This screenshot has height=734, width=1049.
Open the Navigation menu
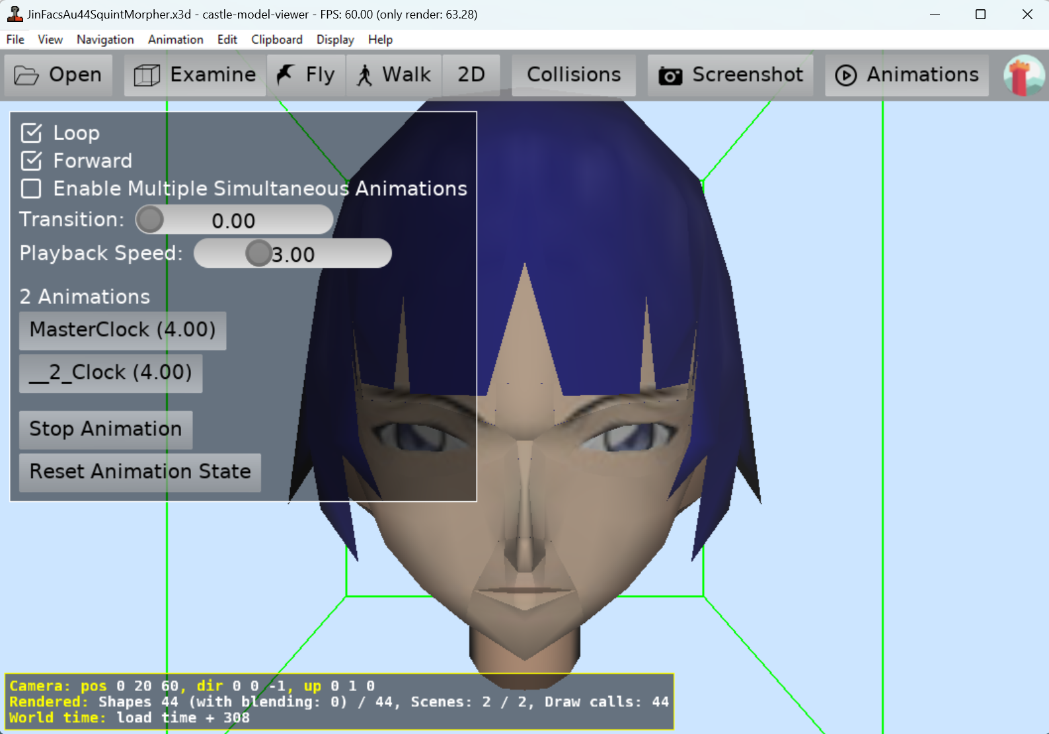point(105,40)
